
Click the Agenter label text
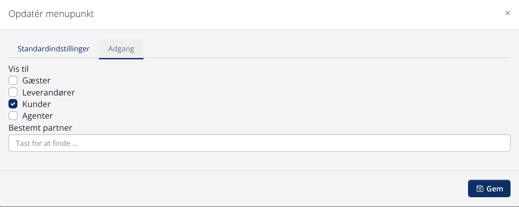38,116
